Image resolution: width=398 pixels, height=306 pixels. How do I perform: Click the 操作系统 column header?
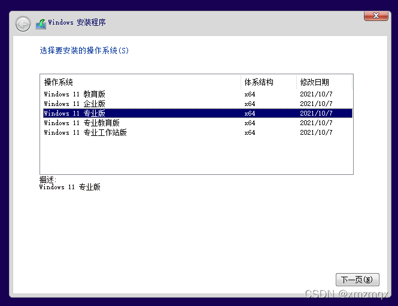[141, 82]
